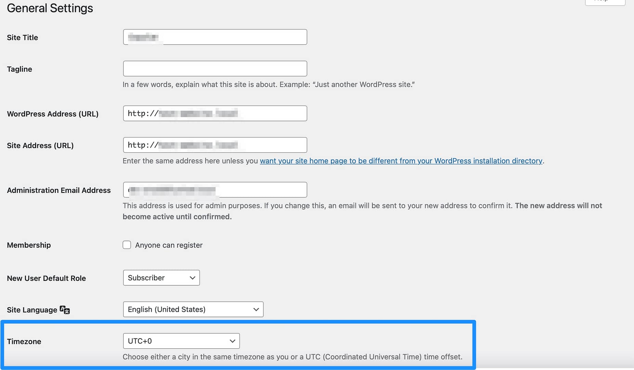Screen dimensions: 634x370
Task: Click the WordPress Address URL field
Action: pos(215,113)
